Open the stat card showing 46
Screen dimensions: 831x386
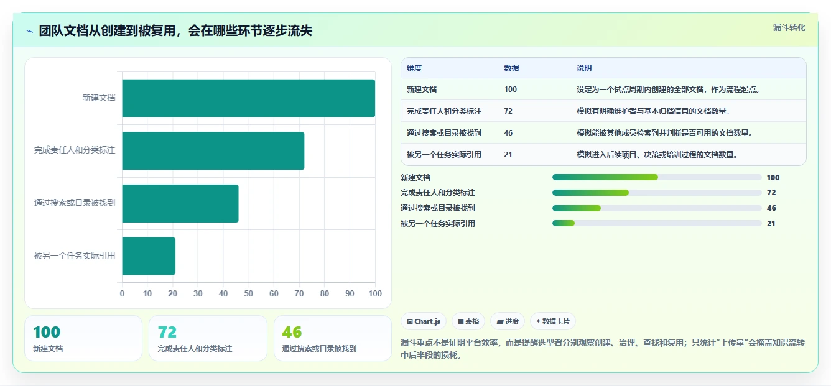pos(333,338)
